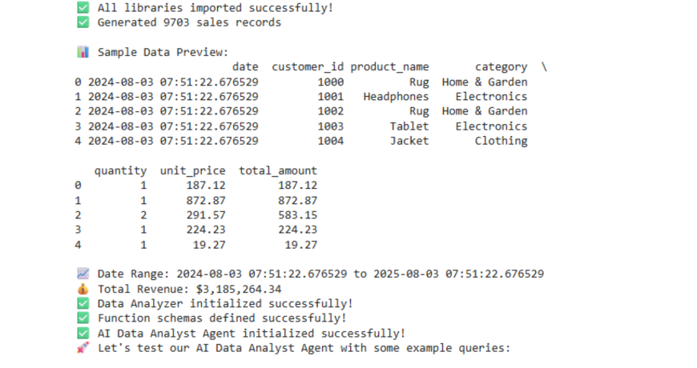This screenshot has width=697, height=368.
Task: Click the customer_id column header
Action: point(308,67)
